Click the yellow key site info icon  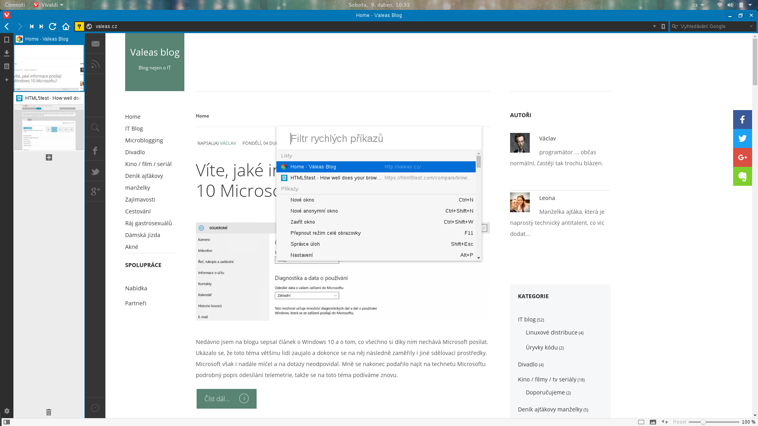point(79,26)
